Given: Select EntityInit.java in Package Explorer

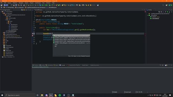Looking at the screenshot, I should 14,26.
